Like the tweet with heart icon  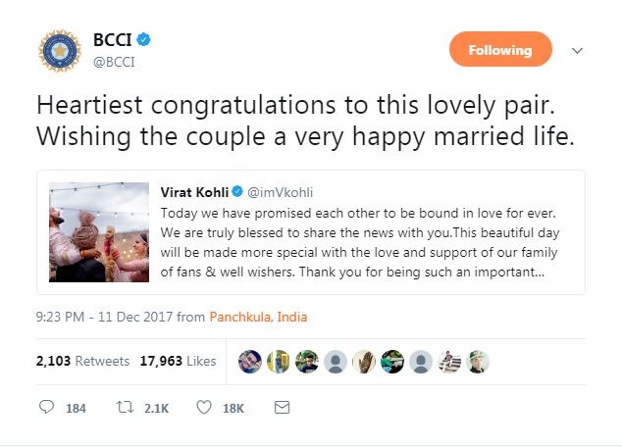(x=204, y=407)
